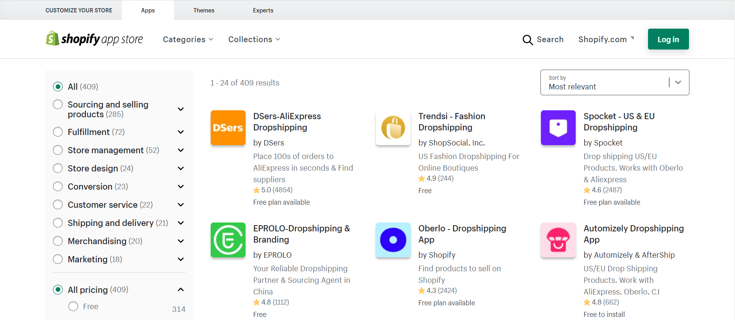Open the Trendsi shopping bag app icon
This screenshot has height=320, width=735.
(393, 128)
